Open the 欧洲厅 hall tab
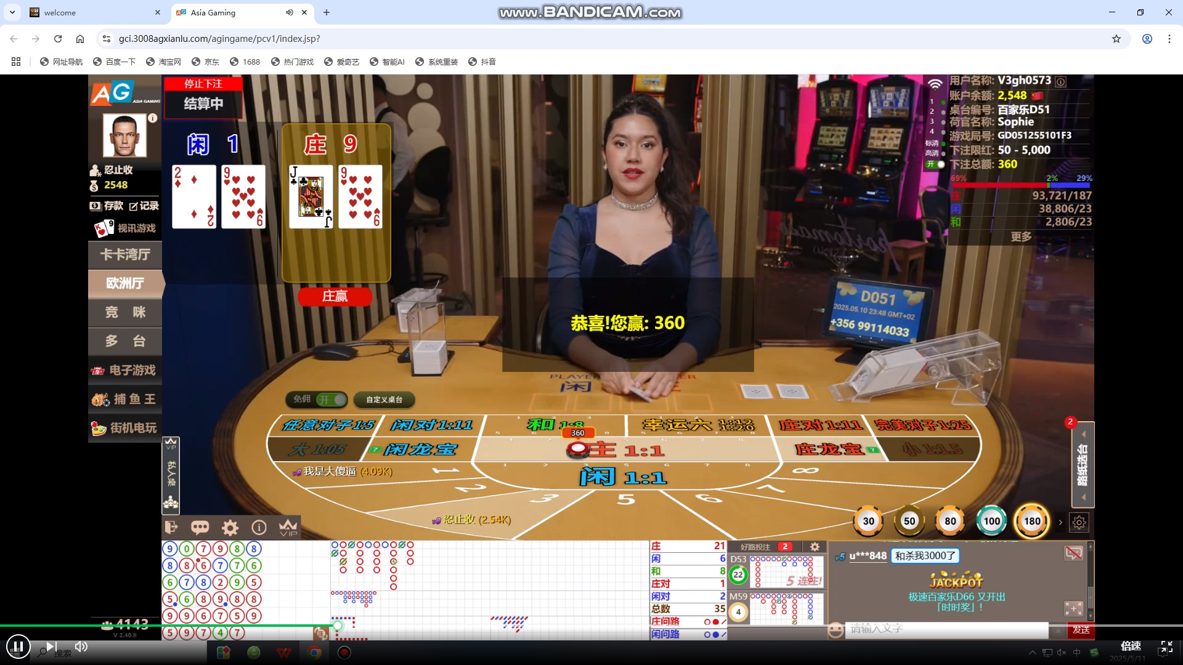Image resolution: width=1183 pixels, height=665 pixels. click(x=125, y=283)
